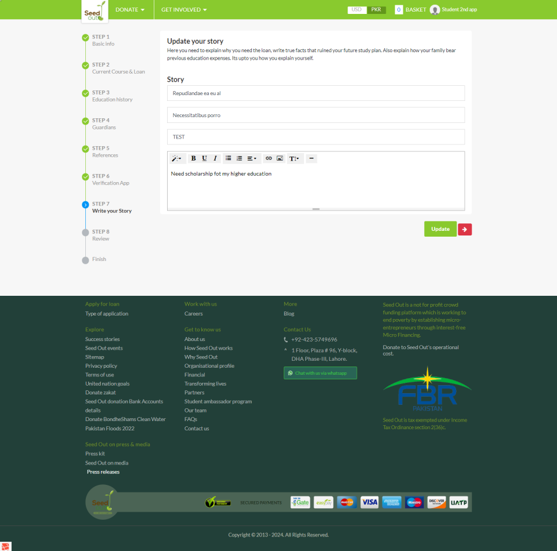This screenshot has height=551, width=557.
Task: Apply underline formatting in editor toolbar
Action: (x=204, y=158)
